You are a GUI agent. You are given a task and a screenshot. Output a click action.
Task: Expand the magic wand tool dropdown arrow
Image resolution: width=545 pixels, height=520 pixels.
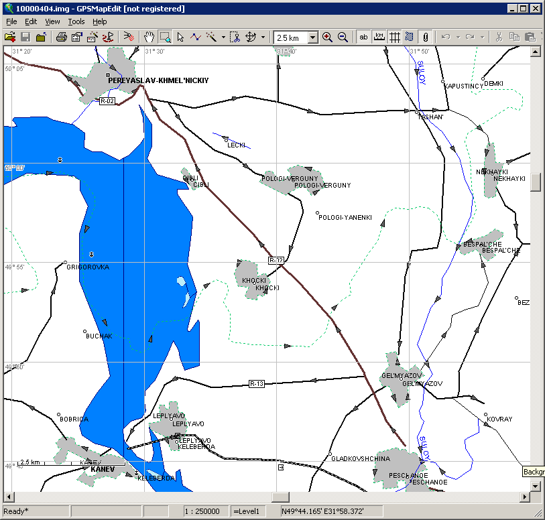click(223, 37)
